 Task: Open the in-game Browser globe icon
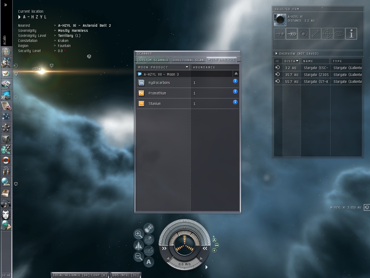(x=6, y=182)
